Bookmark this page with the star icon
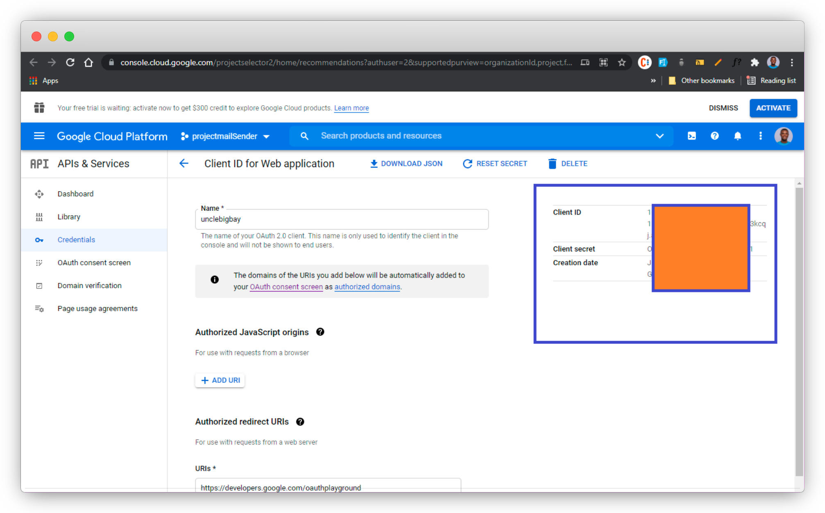Viewport: 825px width, 513px height. [622, 62]
